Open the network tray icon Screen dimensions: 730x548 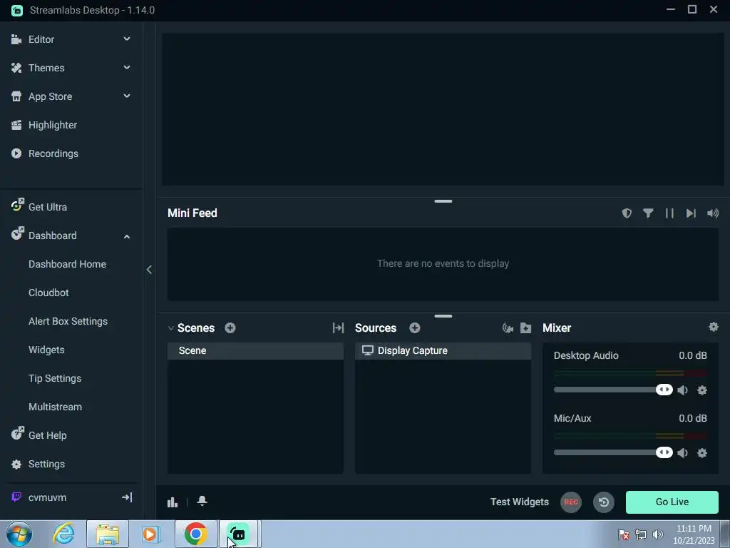pos(641,534)
